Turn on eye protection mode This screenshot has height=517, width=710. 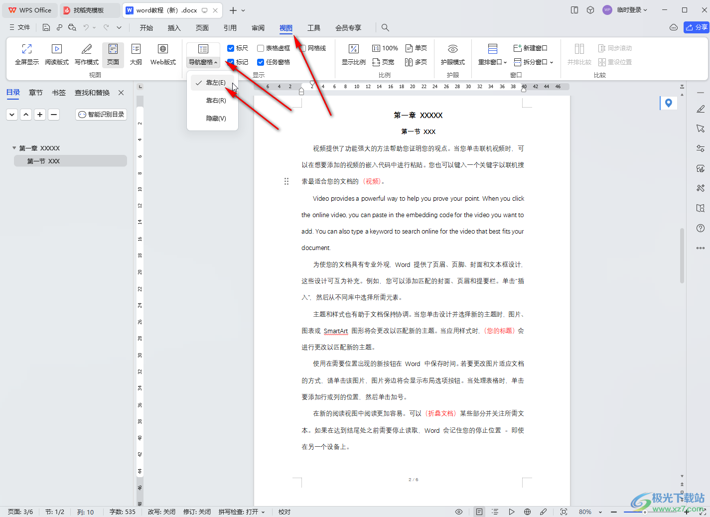point(453,54)
